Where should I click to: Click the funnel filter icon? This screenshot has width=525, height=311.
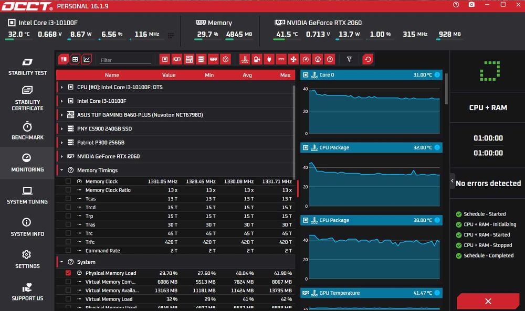pos(349,59)
